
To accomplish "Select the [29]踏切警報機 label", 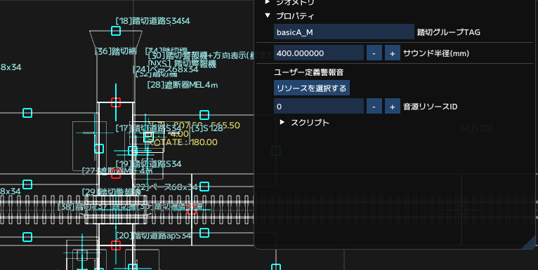I will pyautogui.click(x=112, y=191).
